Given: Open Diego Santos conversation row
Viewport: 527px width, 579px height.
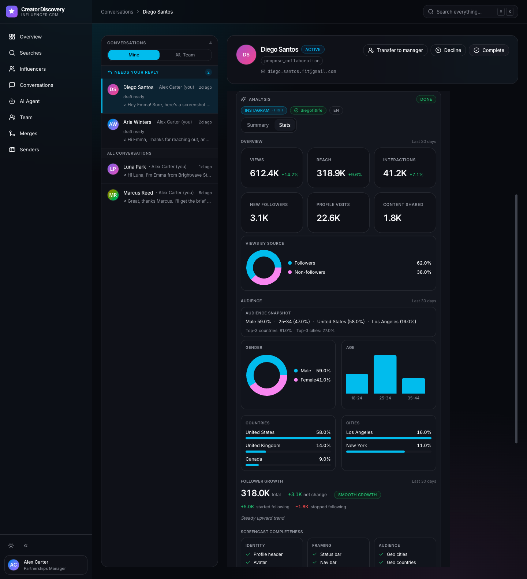Looking at the screenshot, I should coord(160,96).
